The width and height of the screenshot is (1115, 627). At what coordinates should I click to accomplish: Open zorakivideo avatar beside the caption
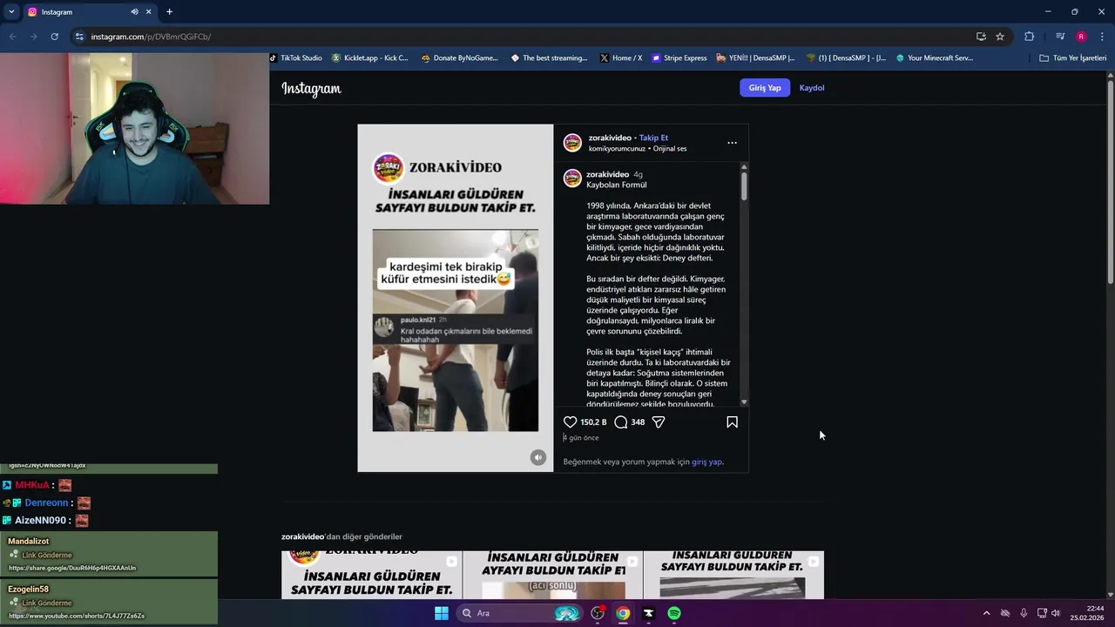[572, 178]
